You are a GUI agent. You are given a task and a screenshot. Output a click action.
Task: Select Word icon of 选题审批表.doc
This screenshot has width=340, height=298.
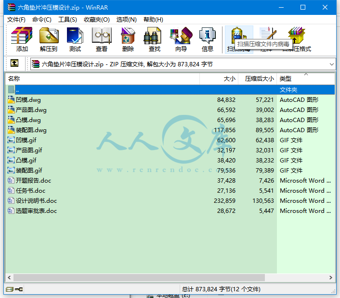click(11, 211)
